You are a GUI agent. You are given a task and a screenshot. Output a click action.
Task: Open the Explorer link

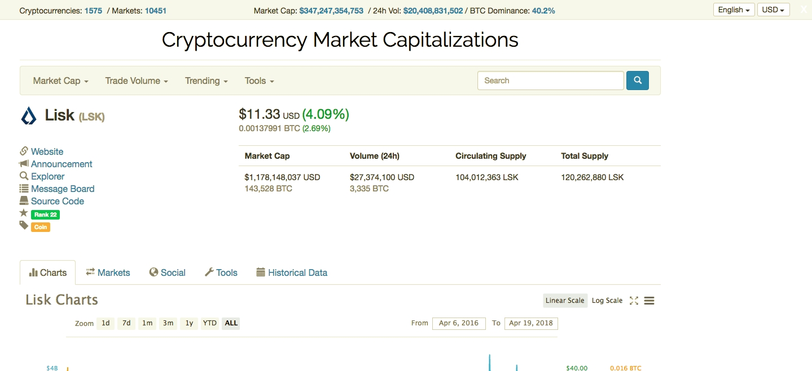coord(47,176)
